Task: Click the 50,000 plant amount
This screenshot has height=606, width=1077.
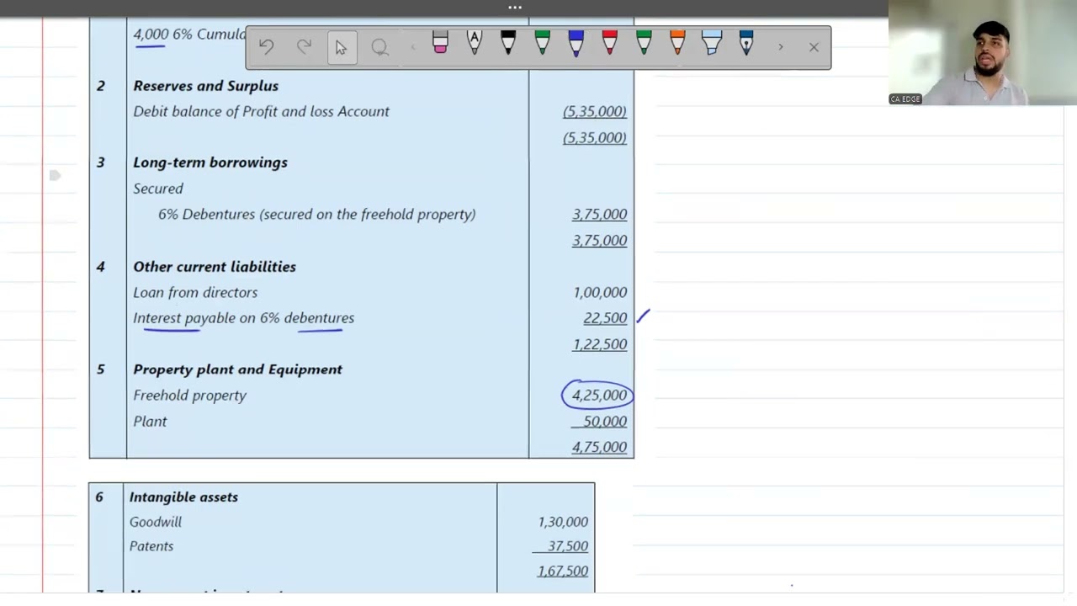Action: coord(605,422)
